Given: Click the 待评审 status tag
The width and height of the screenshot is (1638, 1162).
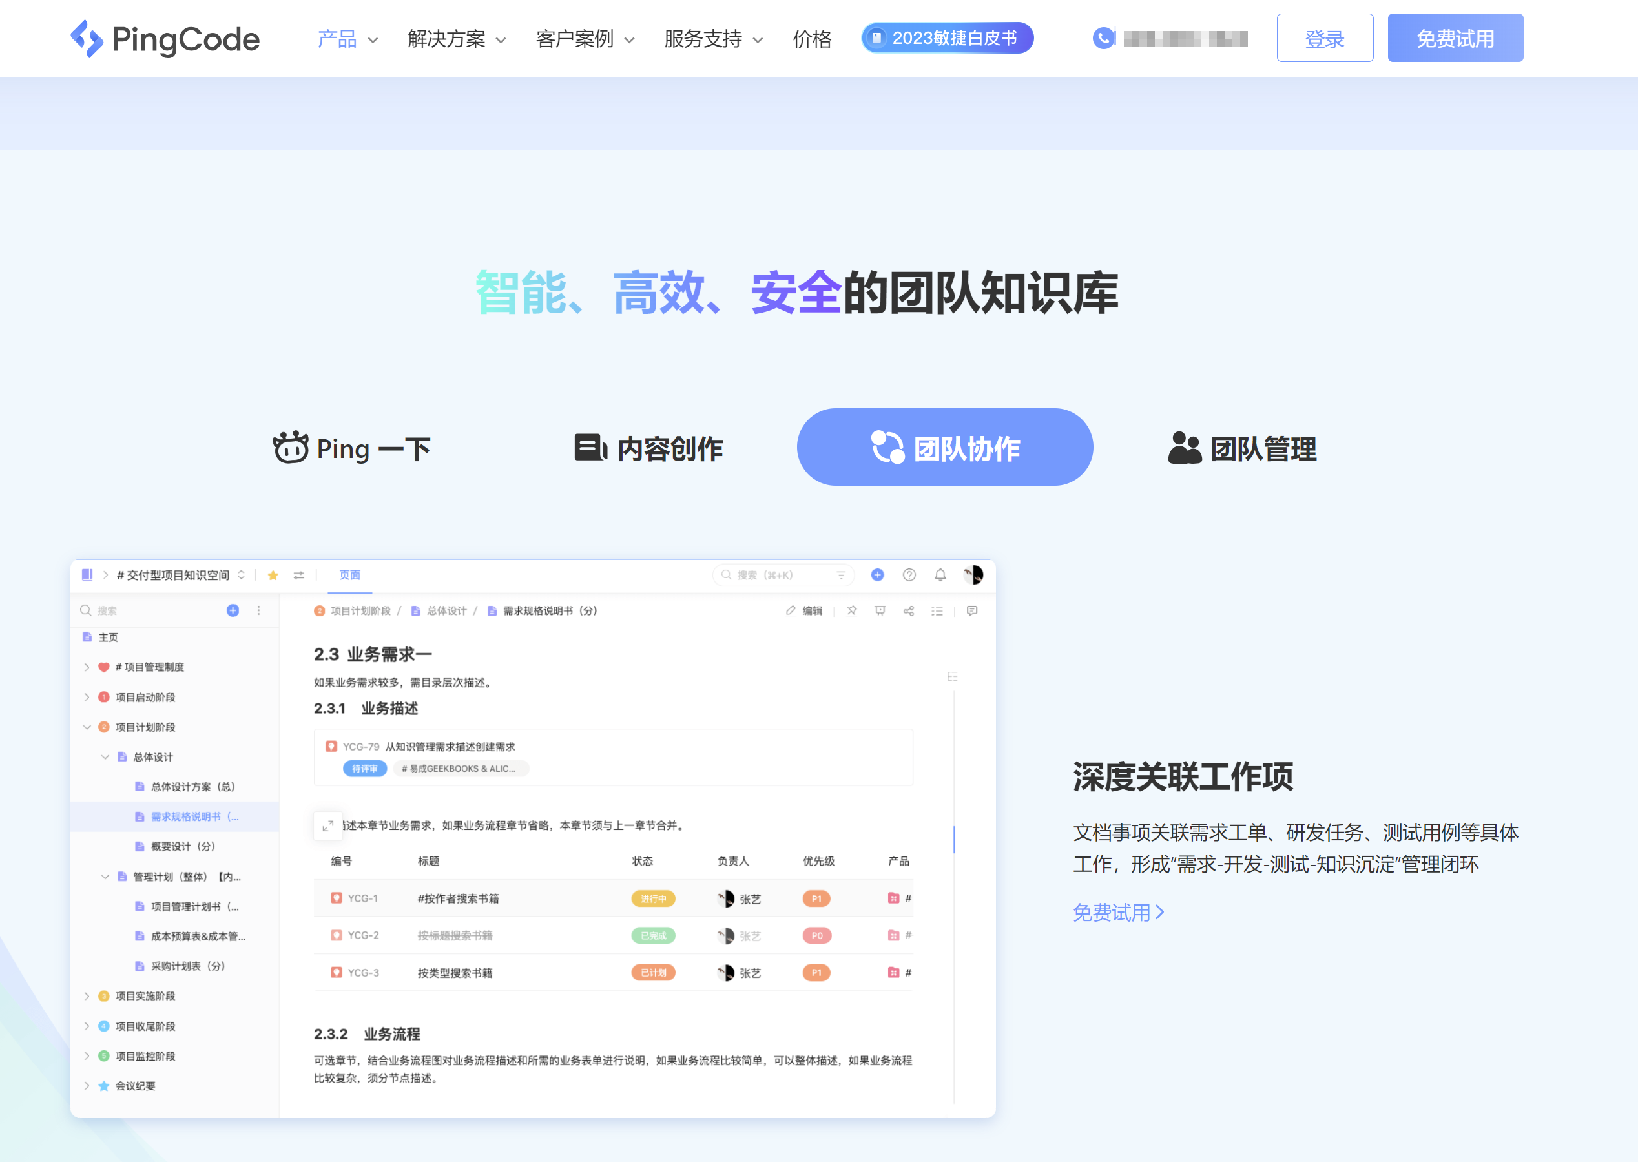Looking at the screenshot, I should (x=365, y=769).
